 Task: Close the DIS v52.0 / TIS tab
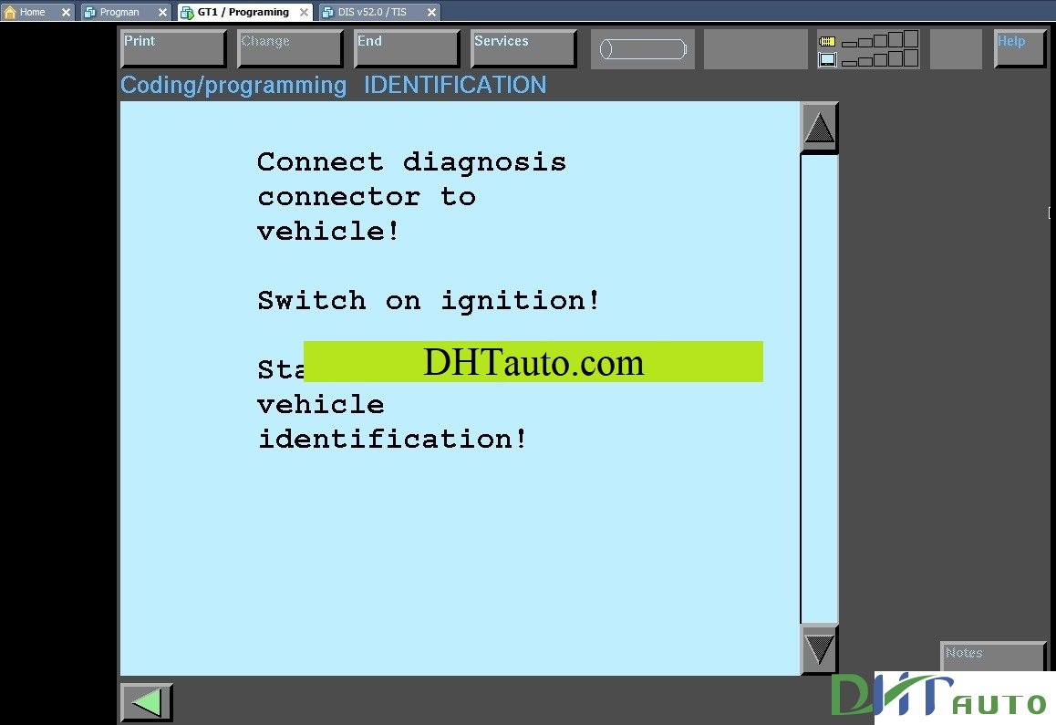coord(431,12)
